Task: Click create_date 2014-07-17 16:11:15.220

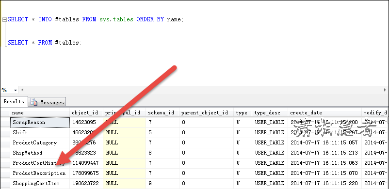Action: click(x=325, y=184)
